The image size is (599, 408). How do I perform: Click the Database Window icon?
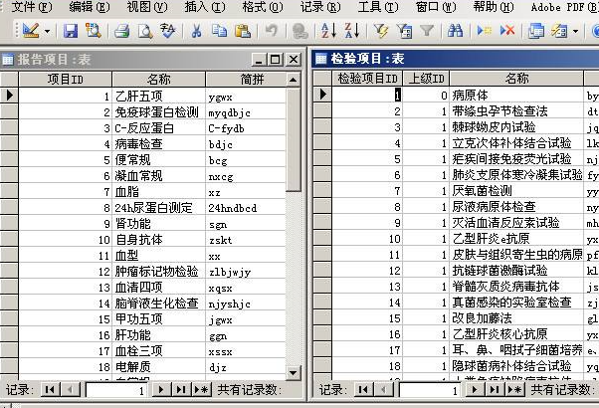pos(536,31)
